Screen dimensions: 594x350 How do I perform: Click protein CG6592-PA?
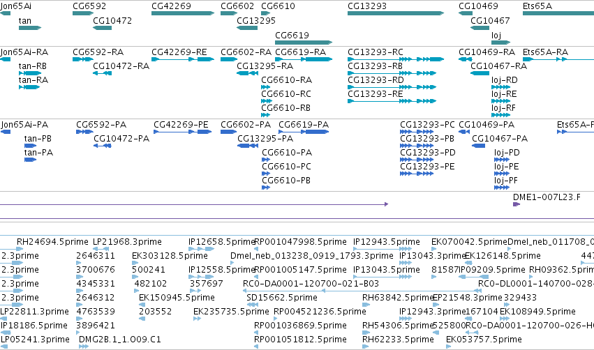pyautogui.click(x=101, y=125)
